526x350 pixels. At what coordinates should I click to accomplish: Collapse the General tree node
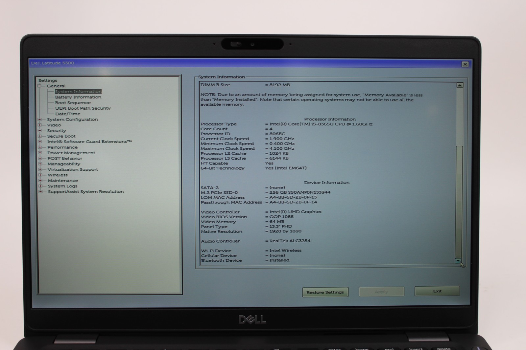tap(39, 86)
